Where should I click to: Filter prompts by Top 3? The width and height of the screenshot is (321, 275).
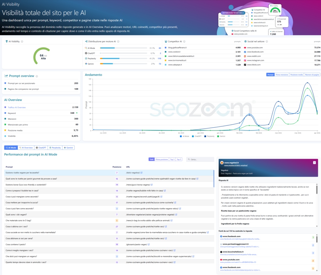[x=172, y=159]
